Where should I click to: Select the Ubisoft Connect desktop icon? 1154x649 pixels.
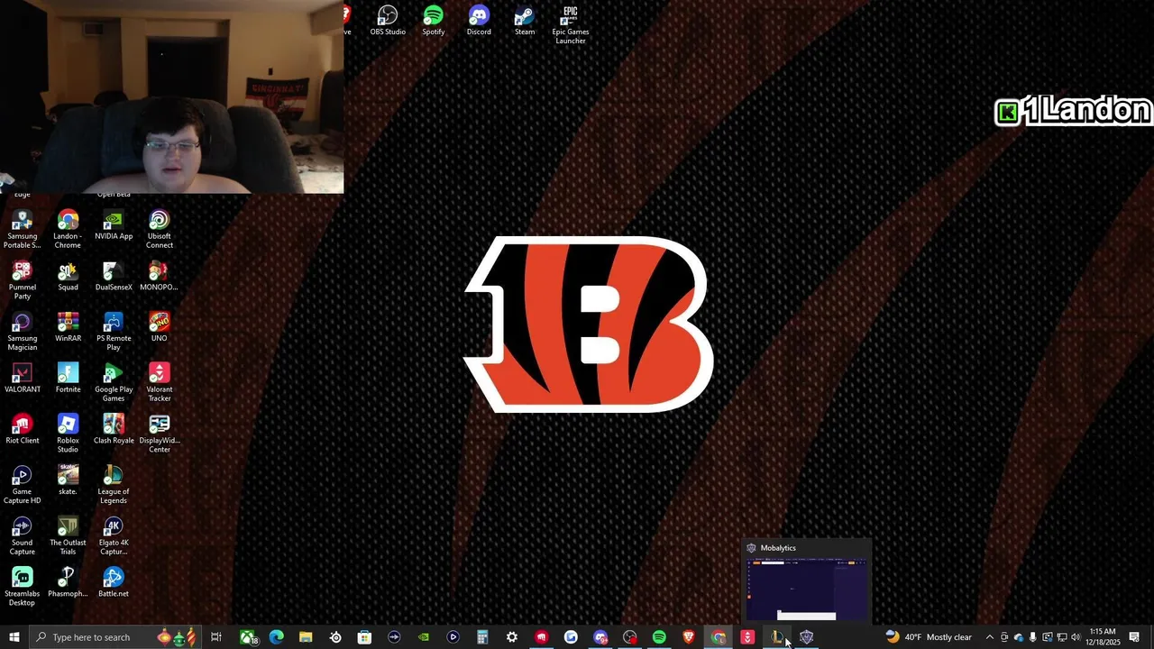[x=160, y=230]
